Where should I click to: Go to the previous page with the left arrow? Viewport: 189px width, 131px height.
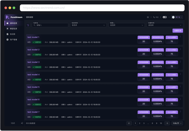(x=129, y=123)
